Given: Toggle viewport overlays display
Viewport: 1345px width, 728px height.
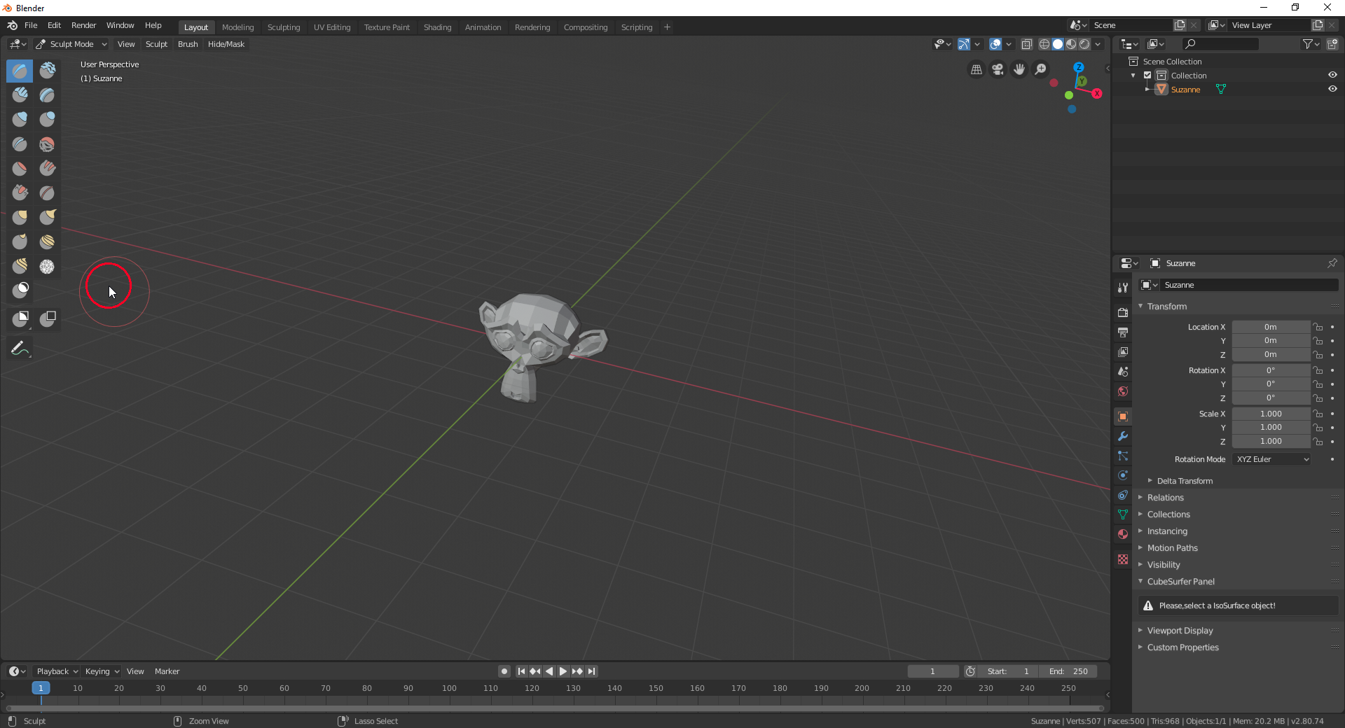Looking at the screenshot, I should 995,44.
